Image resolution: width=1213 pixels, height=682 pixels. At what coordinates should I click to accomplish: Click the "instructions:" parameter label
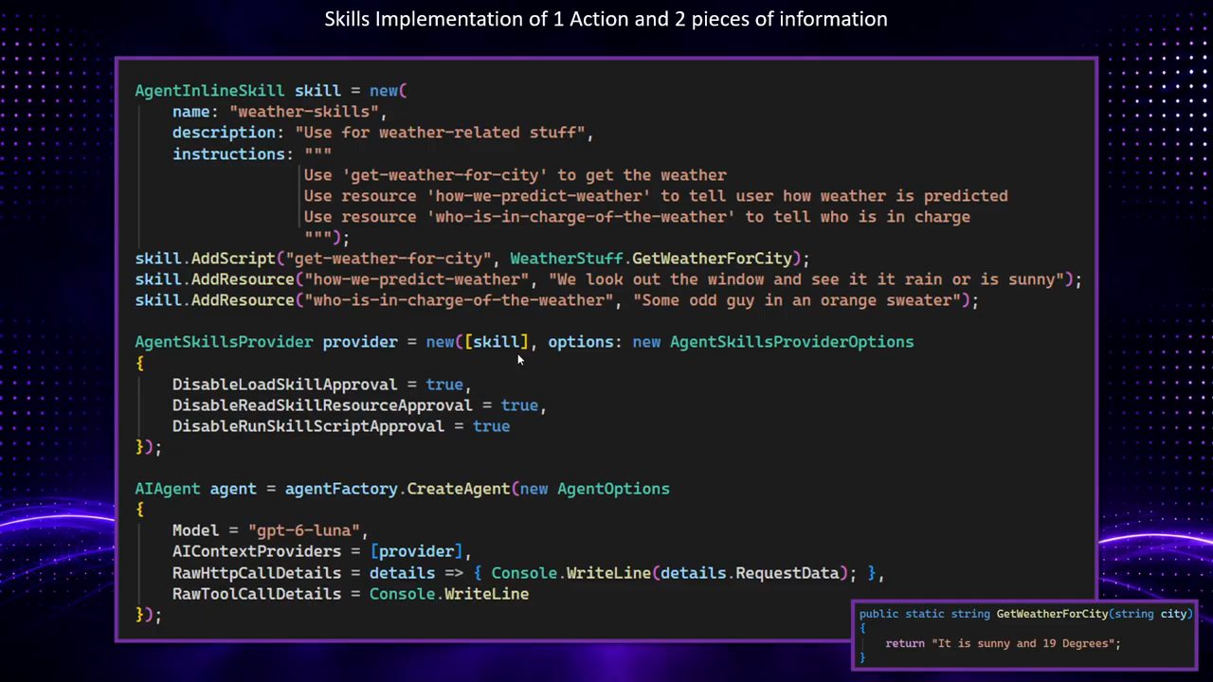point(233,153)
